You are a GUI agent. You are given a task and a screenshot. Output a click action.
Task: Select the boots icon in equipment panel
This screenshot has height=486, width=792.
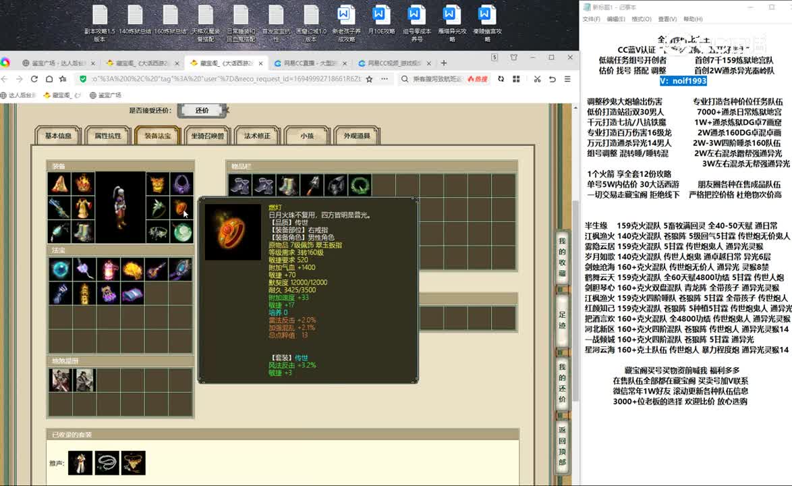point(83,232)
